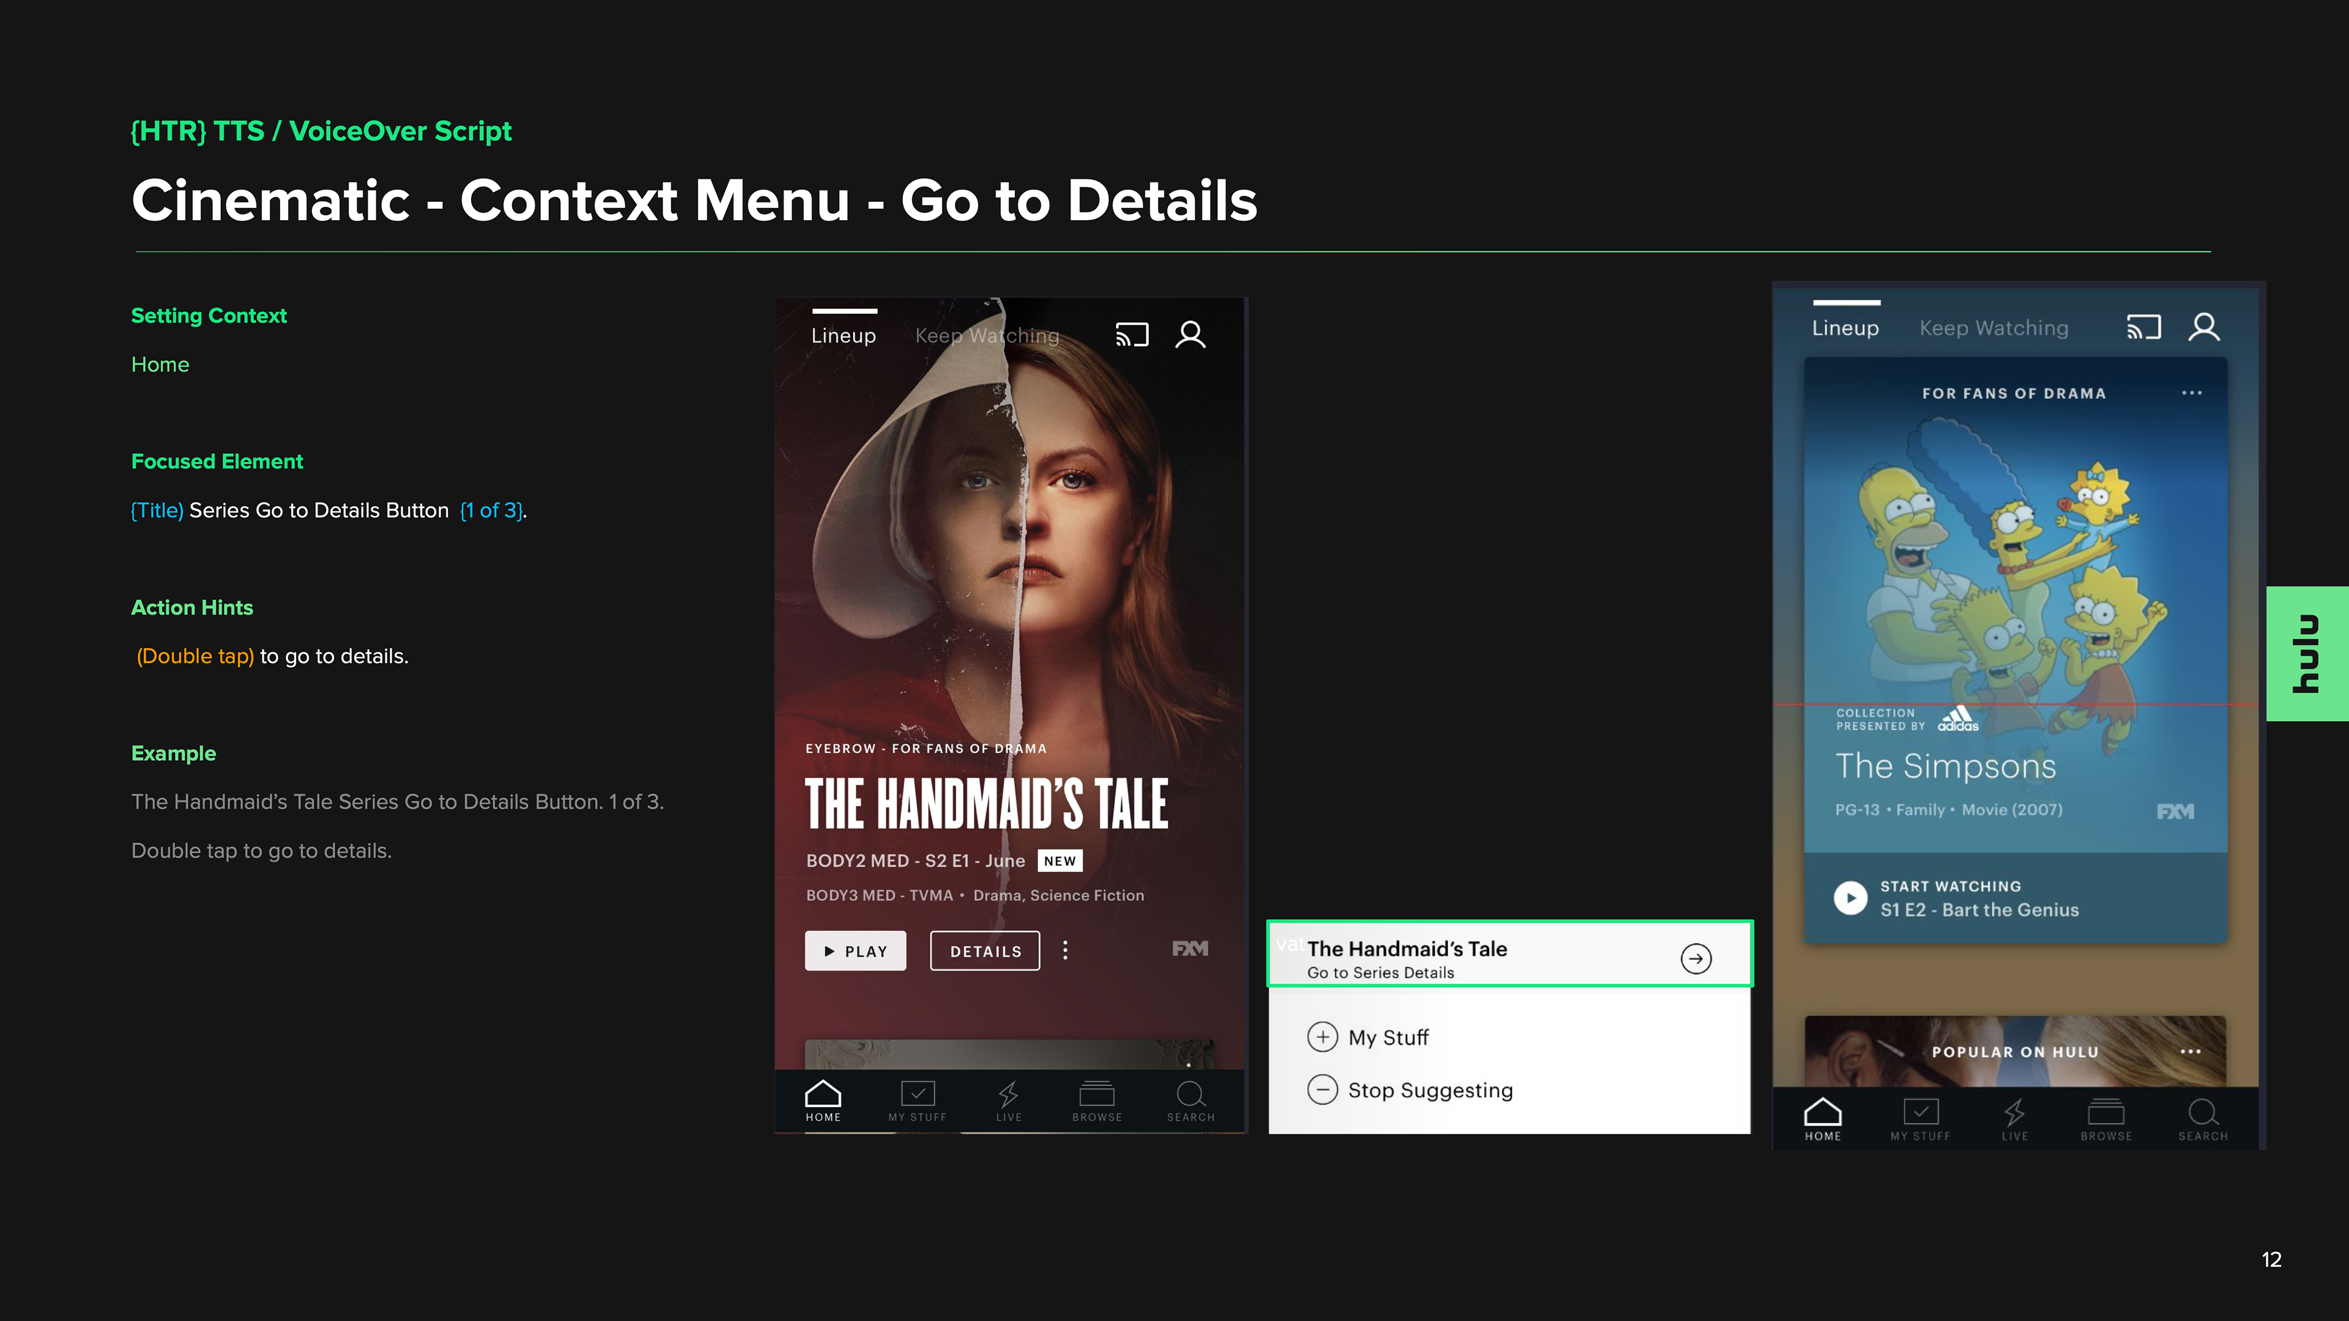The height and width of the screenshot is (1321, 2349).
Task: Tap the vertical three-dot menu beside Details
Action: tap(1065, 951)
